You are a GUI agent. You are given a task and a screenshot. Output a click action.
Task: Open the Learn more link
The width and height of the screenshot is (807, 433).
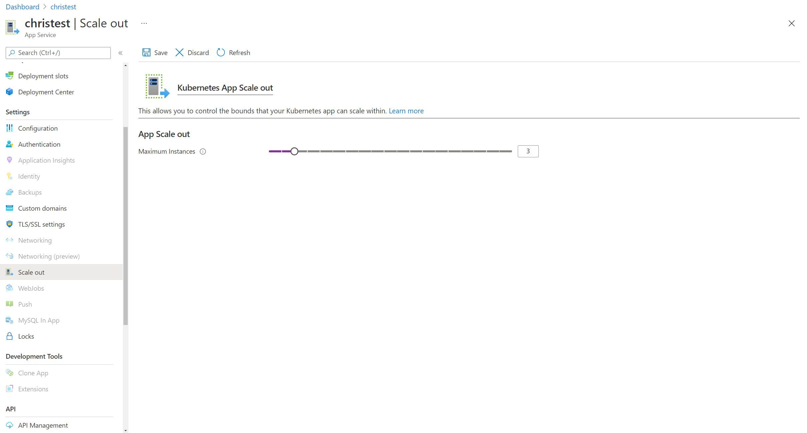click(406, 111)
